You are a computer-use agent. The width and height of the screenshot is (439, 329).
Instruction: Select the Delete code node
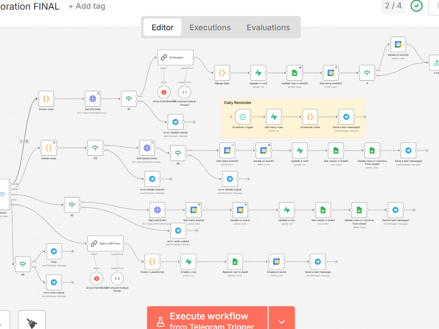[x=49, y=148]
